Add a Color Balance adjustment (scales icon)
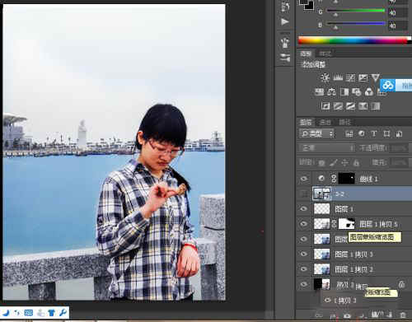The height and width of the screenshot is (322, 412). tap(331, 91)
